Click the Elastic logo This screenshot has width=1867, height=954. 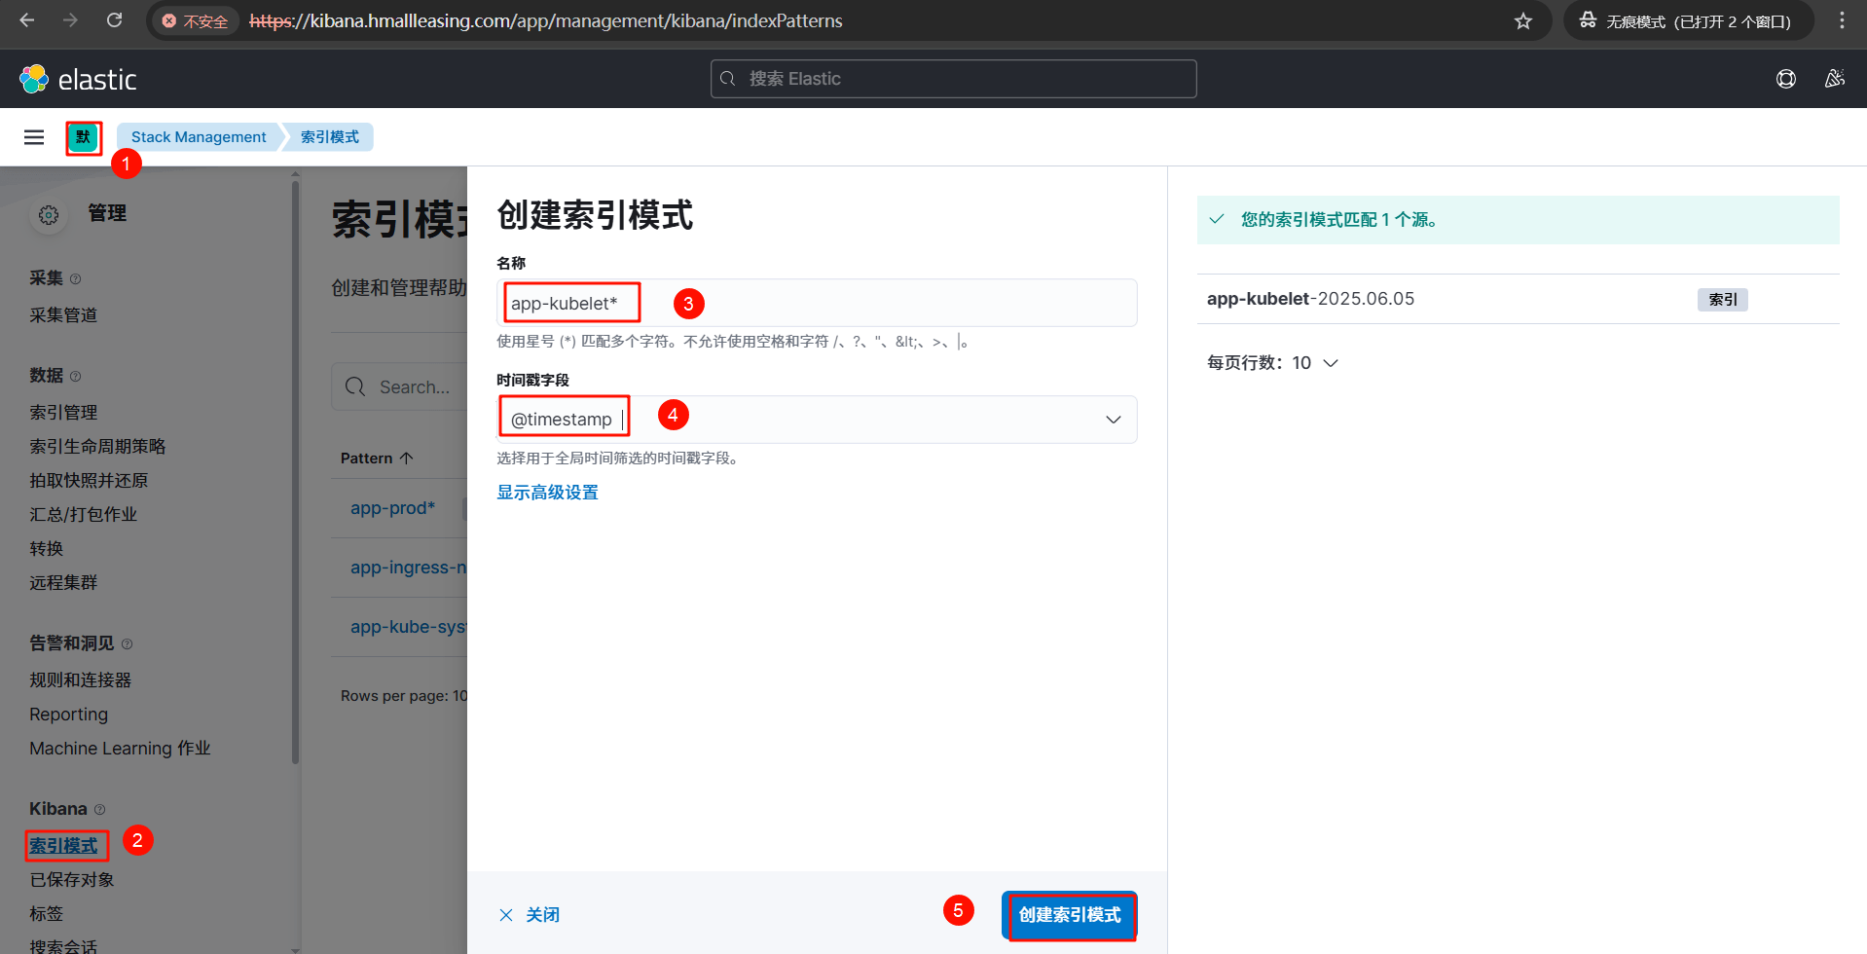pyautogui.click(x=78, y=79)
